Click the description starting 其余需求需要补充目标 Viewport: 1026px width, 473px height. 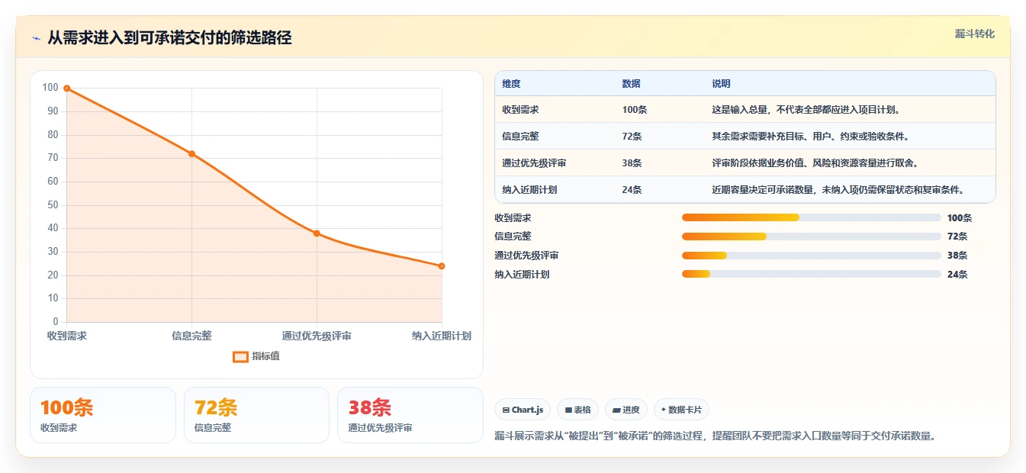tap(810, 137)
